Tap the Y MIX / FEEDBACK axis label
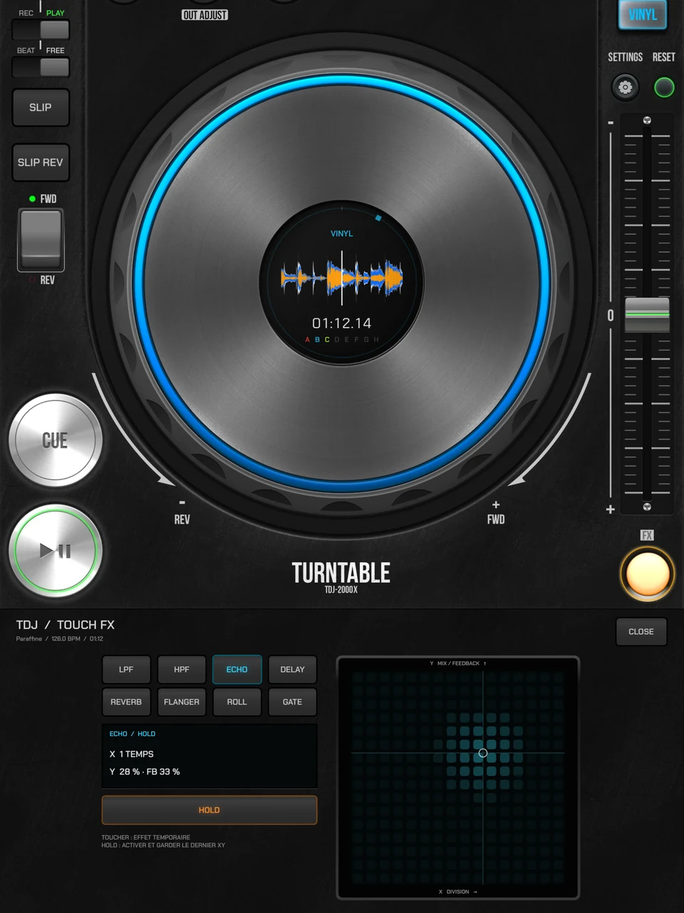The image size is (684, 913). 458,663
